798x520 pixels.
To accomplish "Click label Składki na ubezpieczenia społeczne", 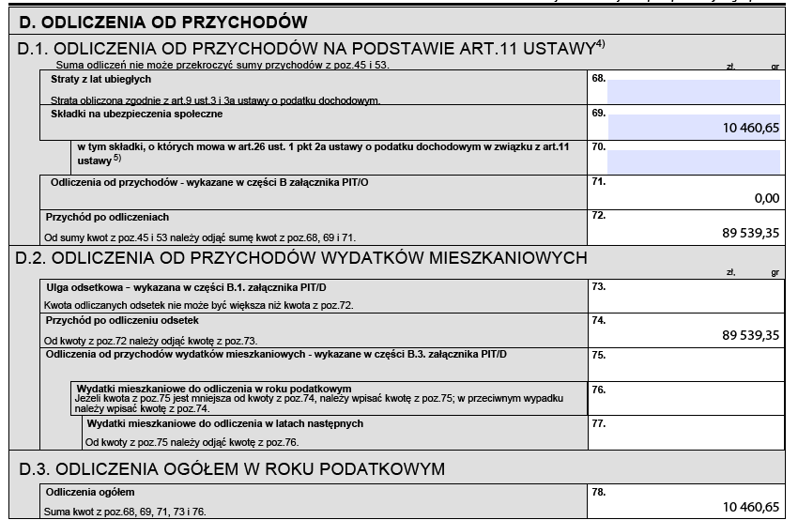I will 136,114.
